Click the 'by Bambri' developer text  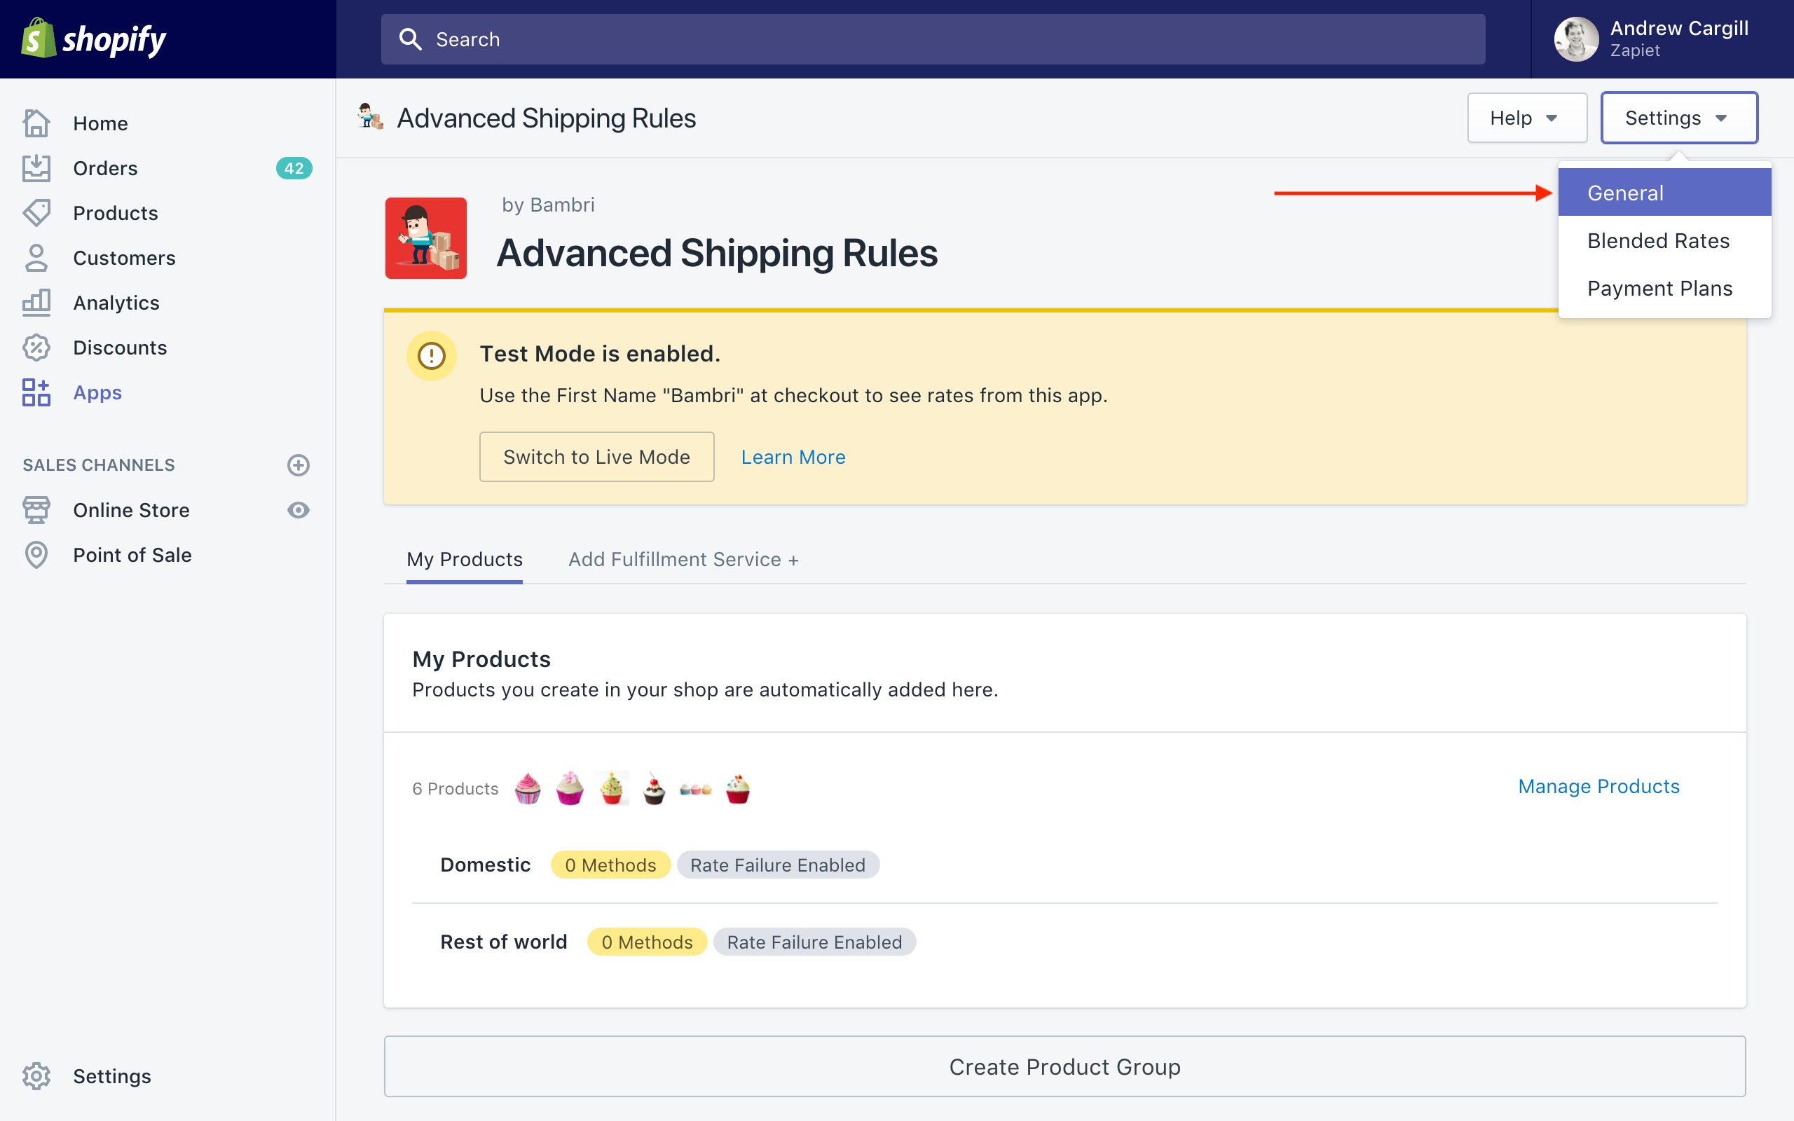click(548, 205)
